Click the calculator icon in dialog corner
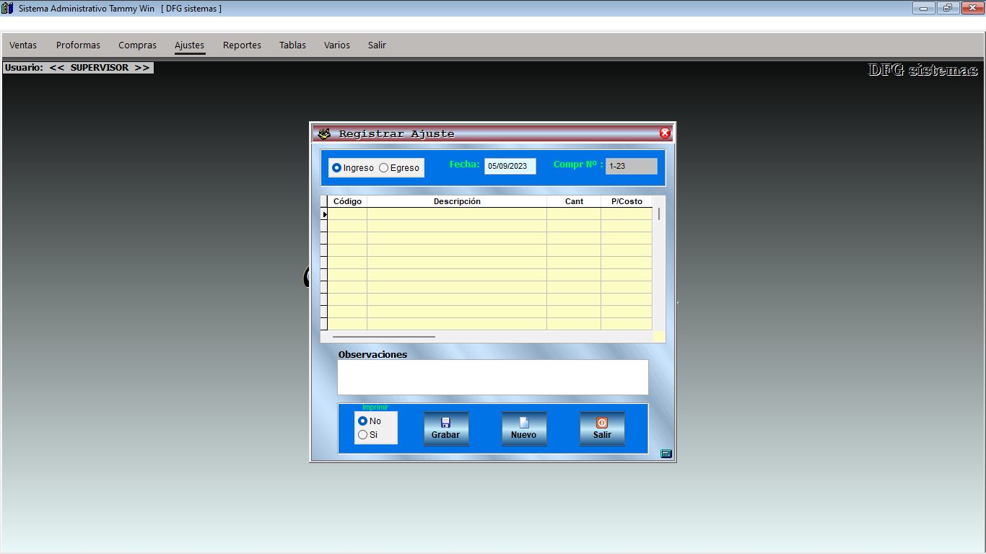This screenshot has height=554, width=986. (x=666, y=454)
